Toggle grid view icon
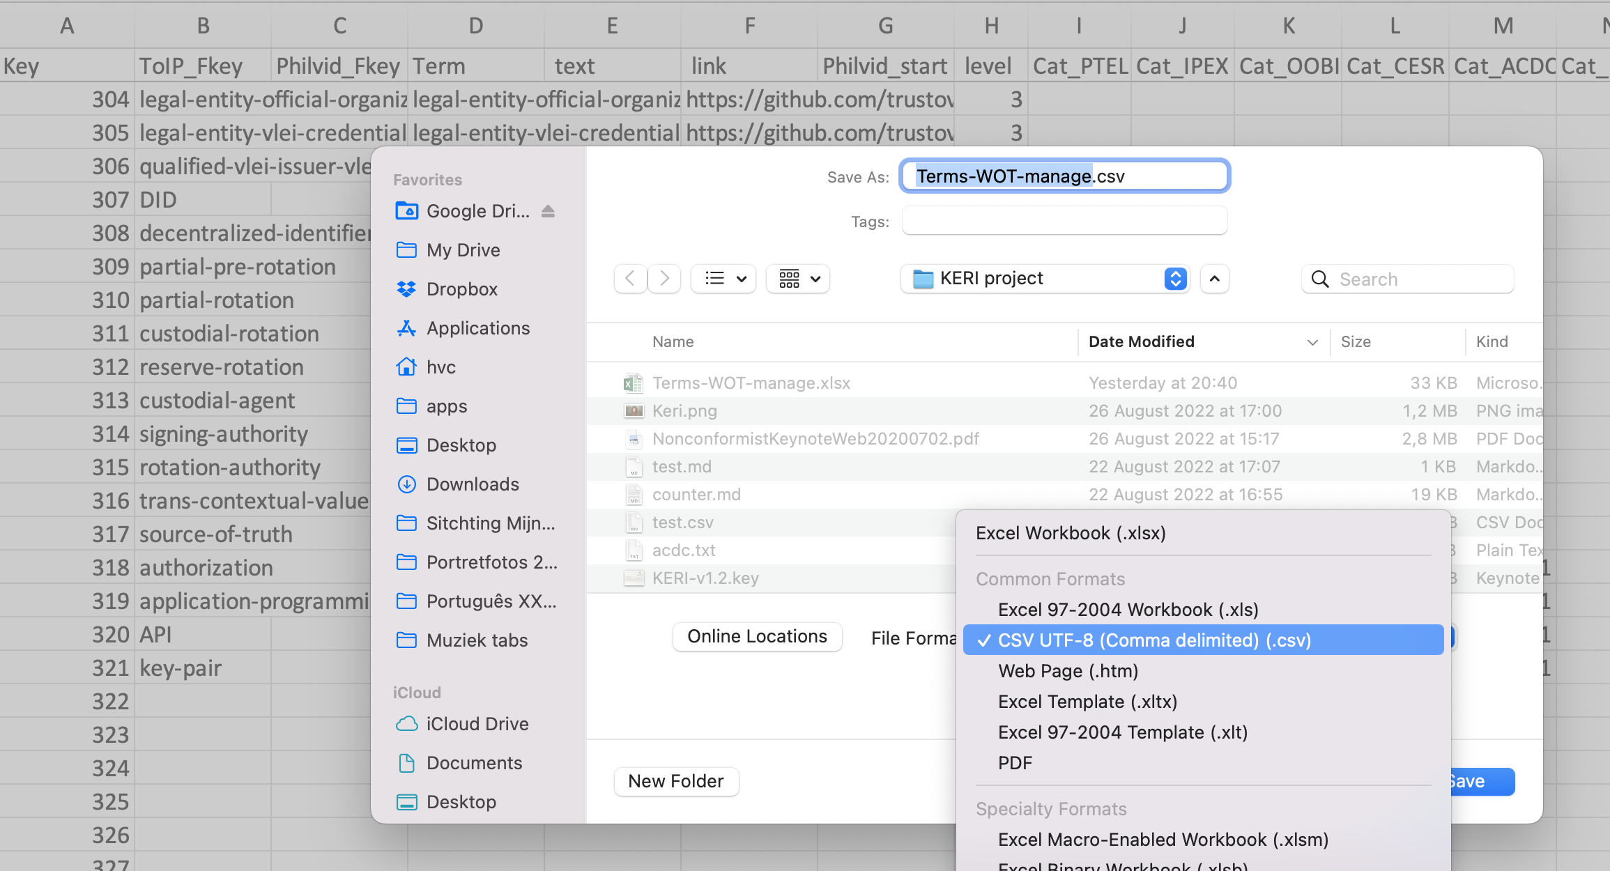 point(790,278)
